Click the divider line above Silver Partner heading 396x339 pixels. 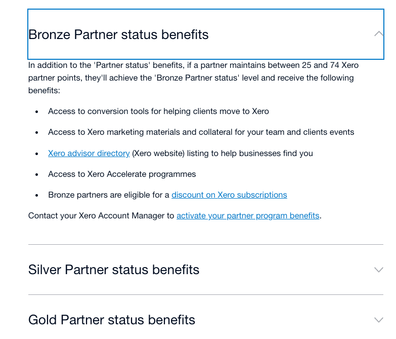click(206, 244)
